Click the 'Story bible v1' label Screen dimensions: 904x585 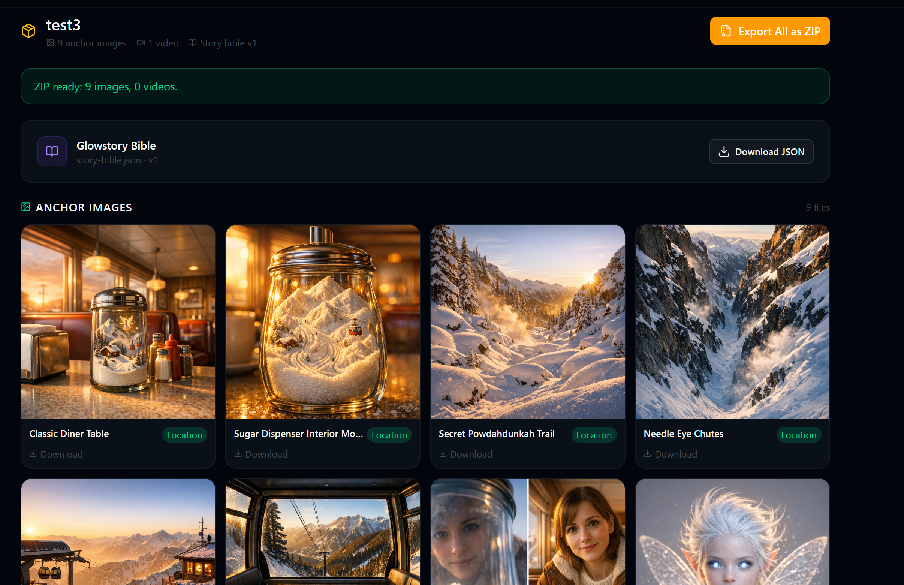[x=228, y=43]
